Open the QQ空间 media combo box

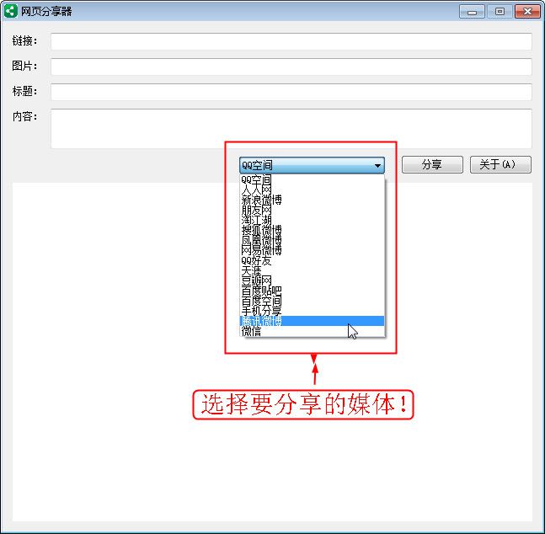tap(312, 165)
